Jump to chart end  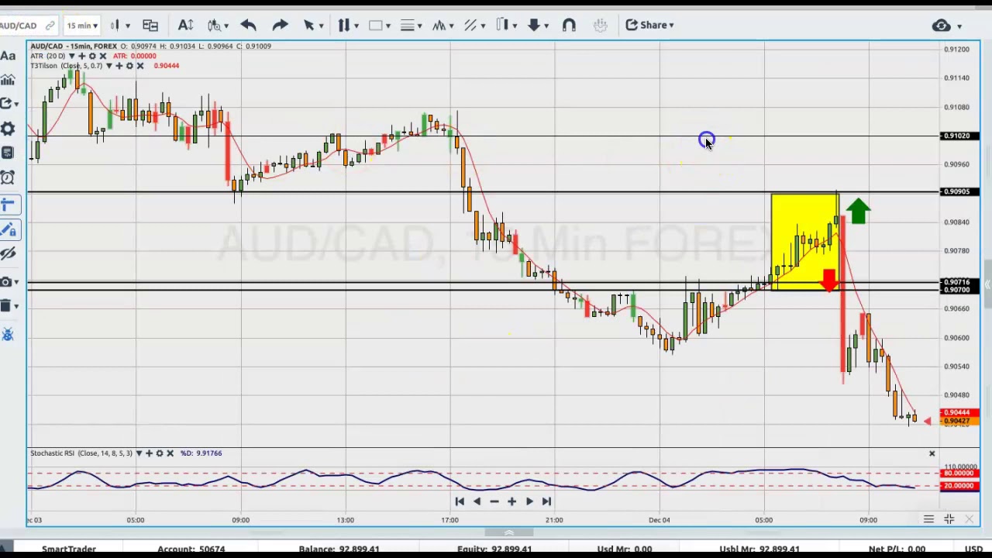click(546, 501)
